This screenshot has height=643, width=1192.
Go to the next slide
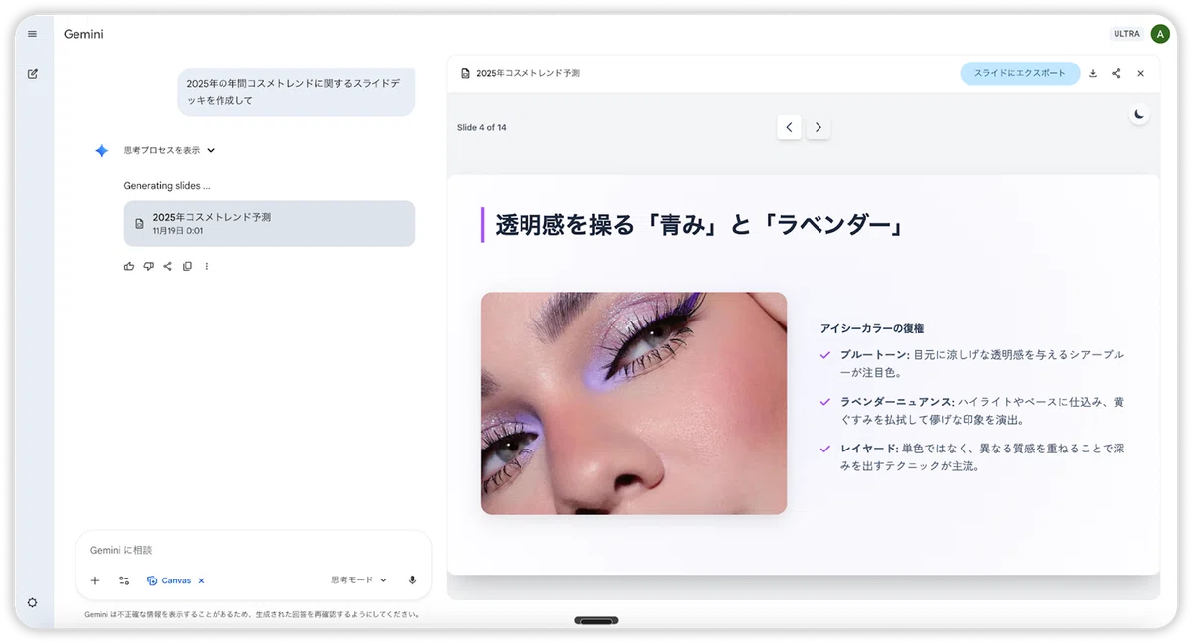(x=818, y=127)
